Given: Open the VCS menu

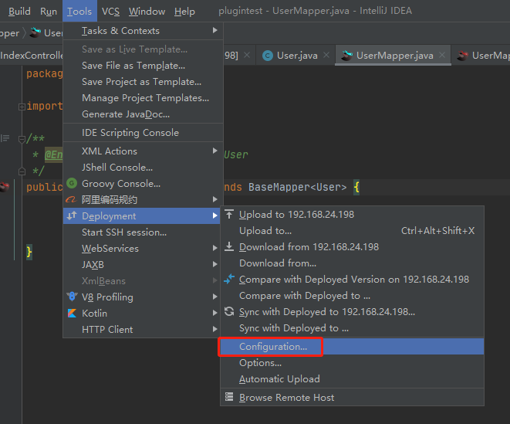Looking at the screenshot, I should [x=110, y=12].
